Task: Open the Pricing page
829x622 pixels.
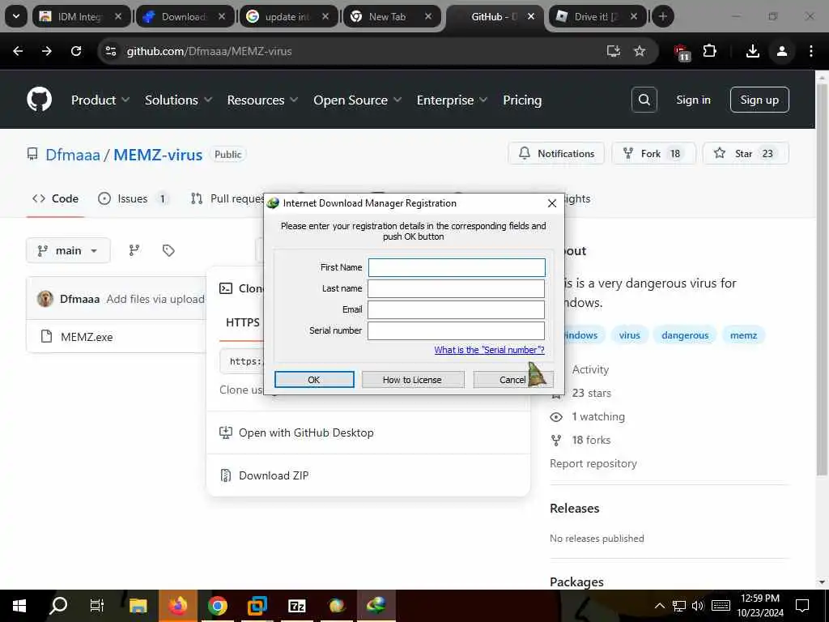Action: point(522,100)
